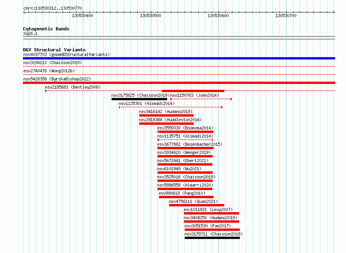Open nsv3051530 (Fan2017) variant label
This screenshot has width=346, height=253.
tap(208, 226)
